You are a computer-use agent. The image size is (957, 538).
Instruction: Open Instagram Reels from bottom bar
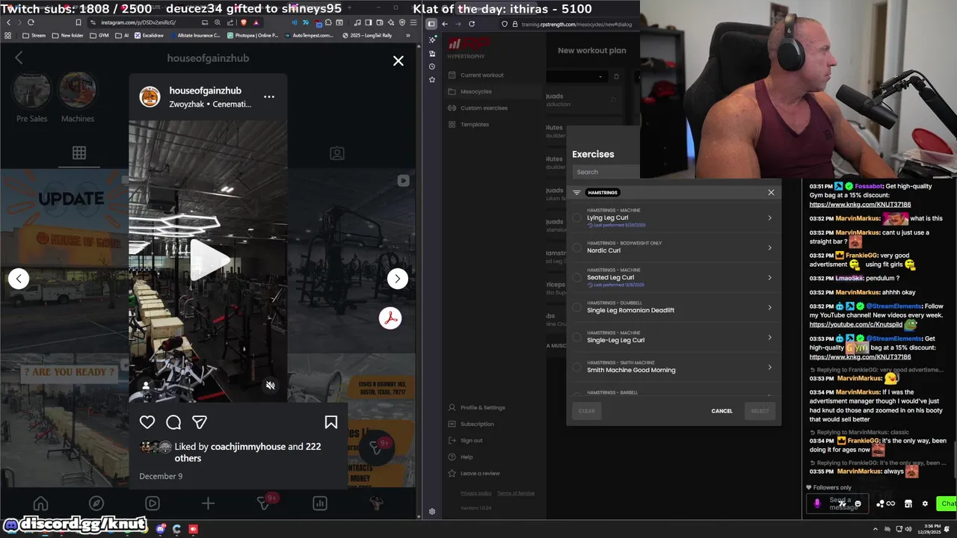point(153,504)
